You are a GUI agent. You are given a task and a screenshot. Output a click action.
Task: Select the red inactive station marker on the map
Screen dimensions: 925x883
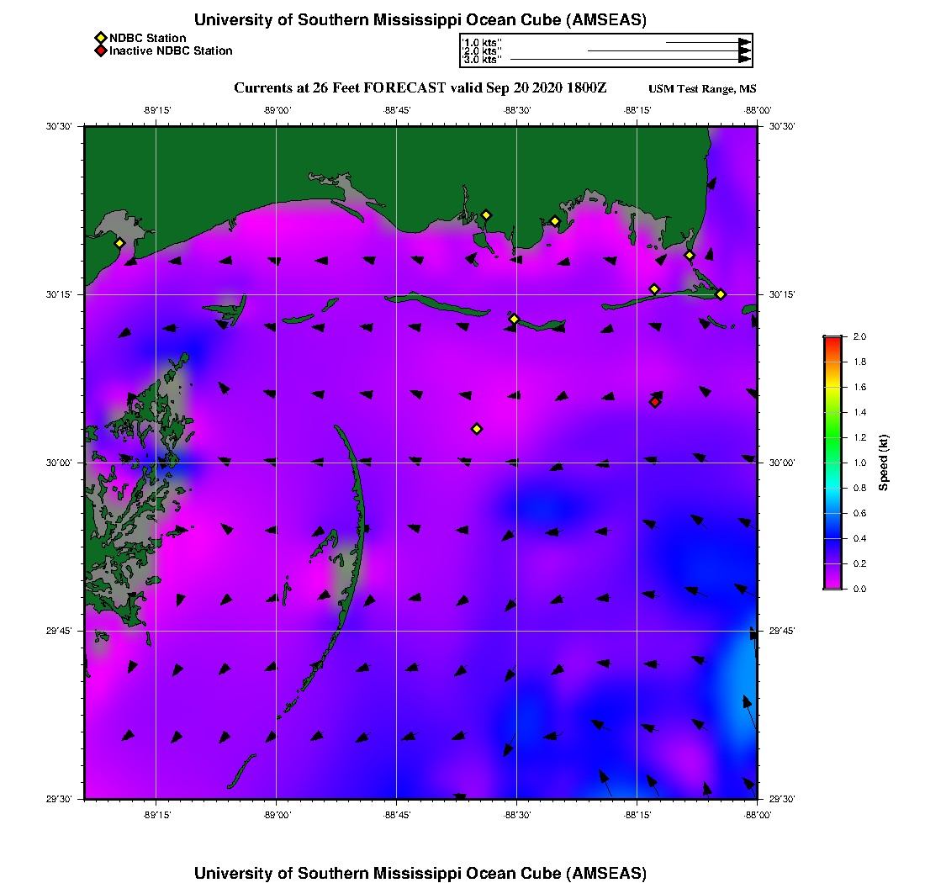click(655, 402)
